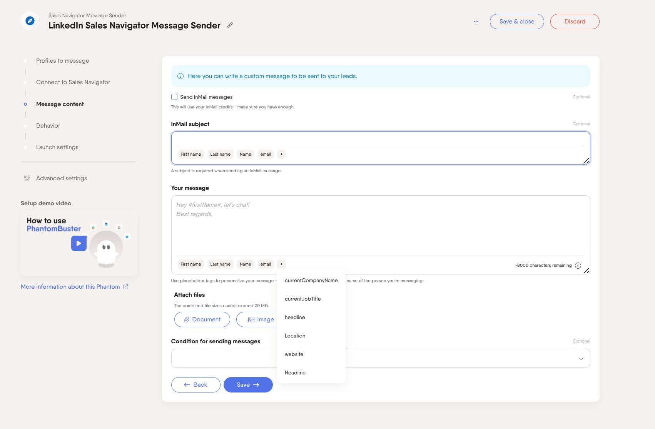Click the info icon in the blue banner
655x429 pixels.
(180, 76)
